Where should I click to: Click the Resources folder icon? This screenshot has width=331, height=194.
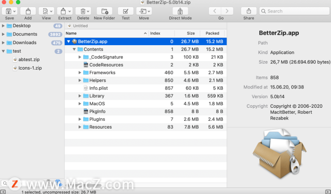tap(86, 127)
